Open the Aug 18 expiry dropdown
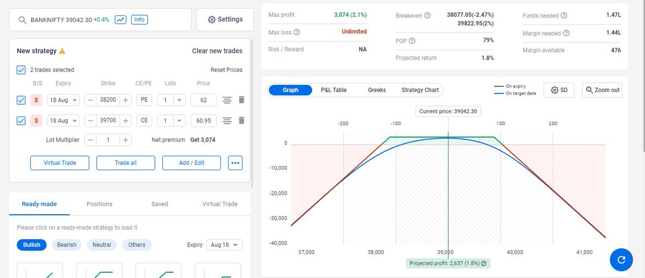Screen dimensions: 645x278 (x=224, y=245)
